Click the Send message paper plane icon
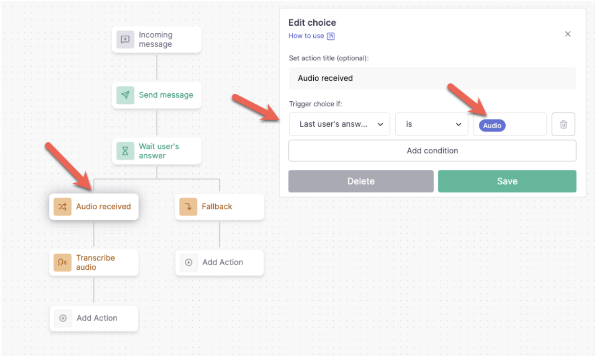This screenshot has height=357, width=597. pyautogui.click(x=125, y=95)
